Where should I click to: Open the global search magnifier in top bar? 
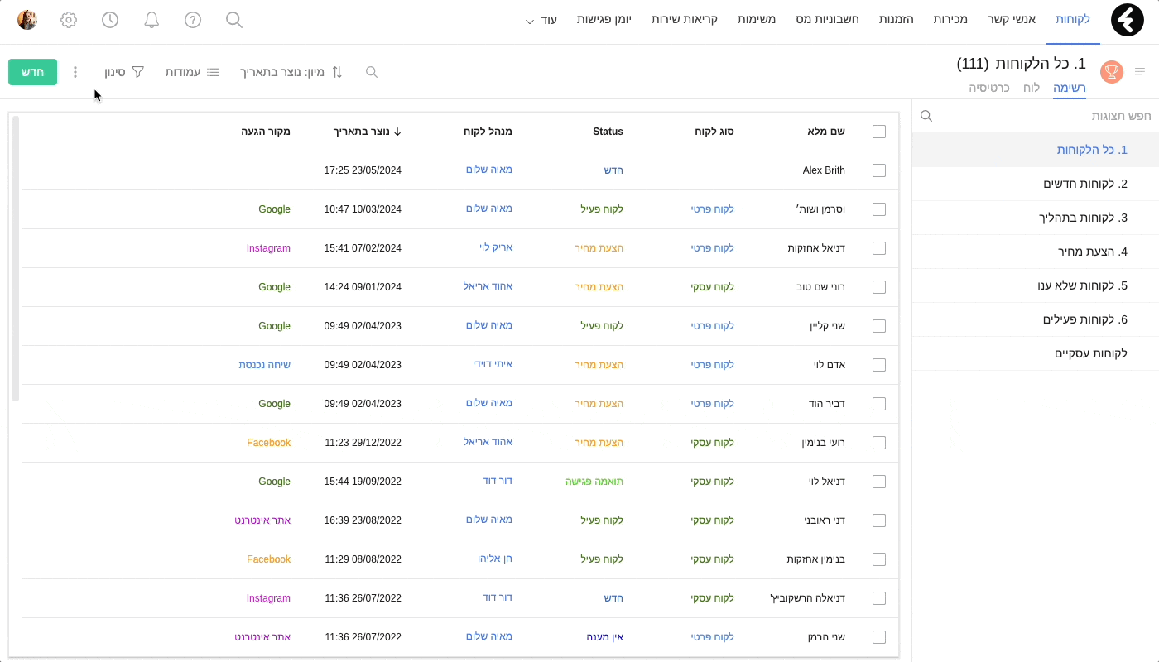(234, 21)
